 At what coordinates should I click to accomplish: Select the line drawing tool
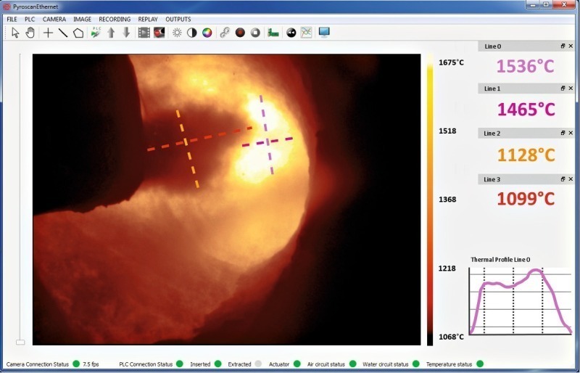click(63, 33)
